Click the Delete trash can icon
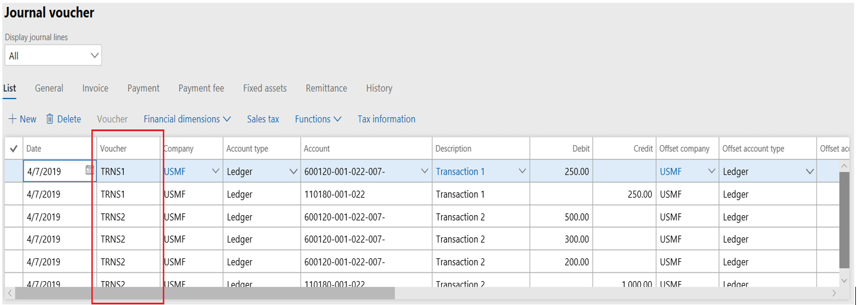857x305 pixels. [x=50, y=119]
